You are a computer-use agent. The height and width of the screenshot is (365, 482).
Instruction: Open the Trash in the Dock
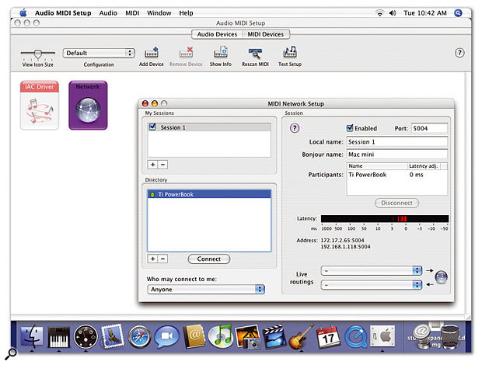point(449,337)
